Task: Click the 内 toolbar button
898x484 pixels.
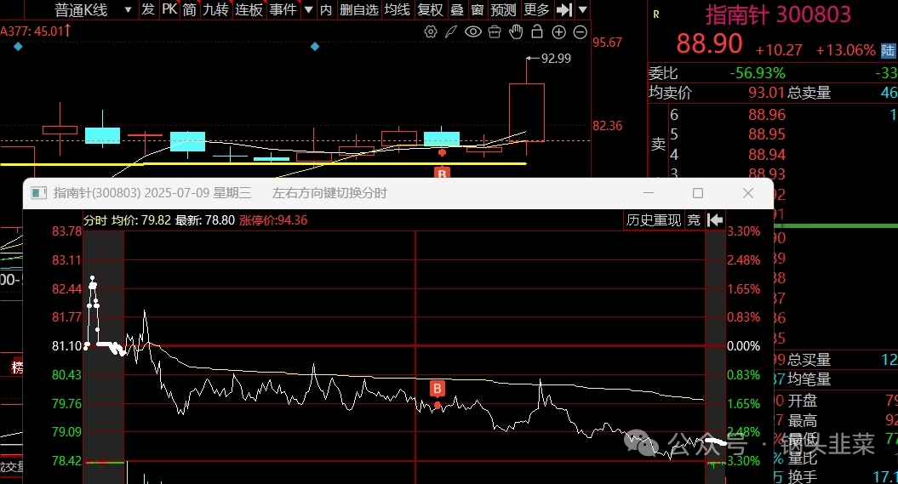Action: 326,9
